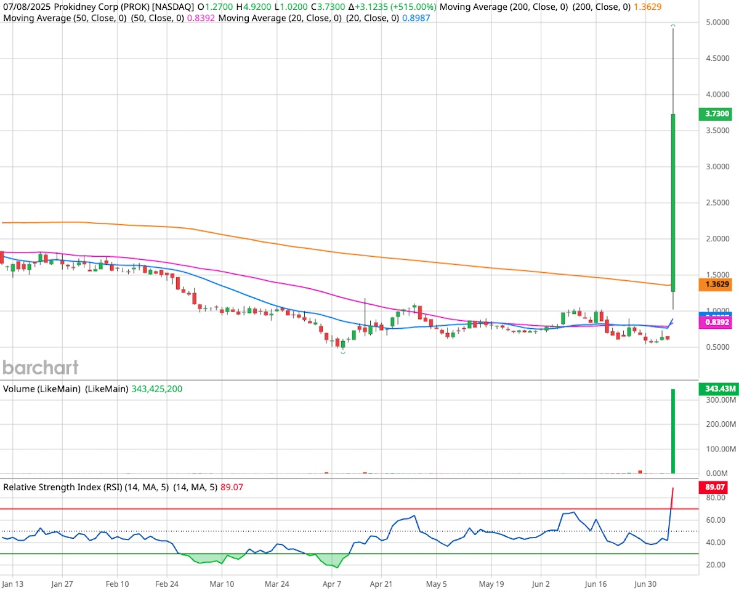Click the Jun 2 date label
This screenshot has height=593, width=739.
coord(541,583)
